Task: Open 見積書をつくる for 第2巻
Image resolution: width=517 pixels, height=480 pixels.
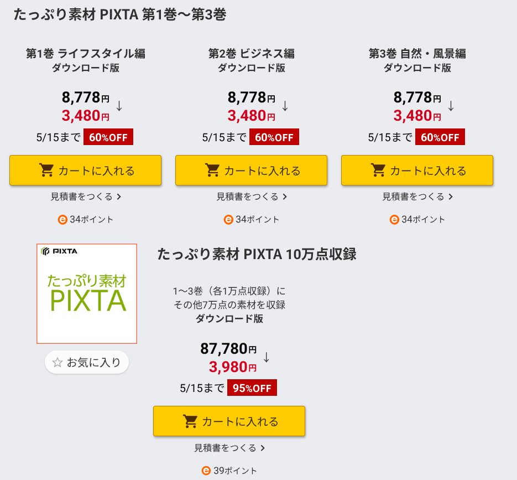Action: (x=252, y=197)
